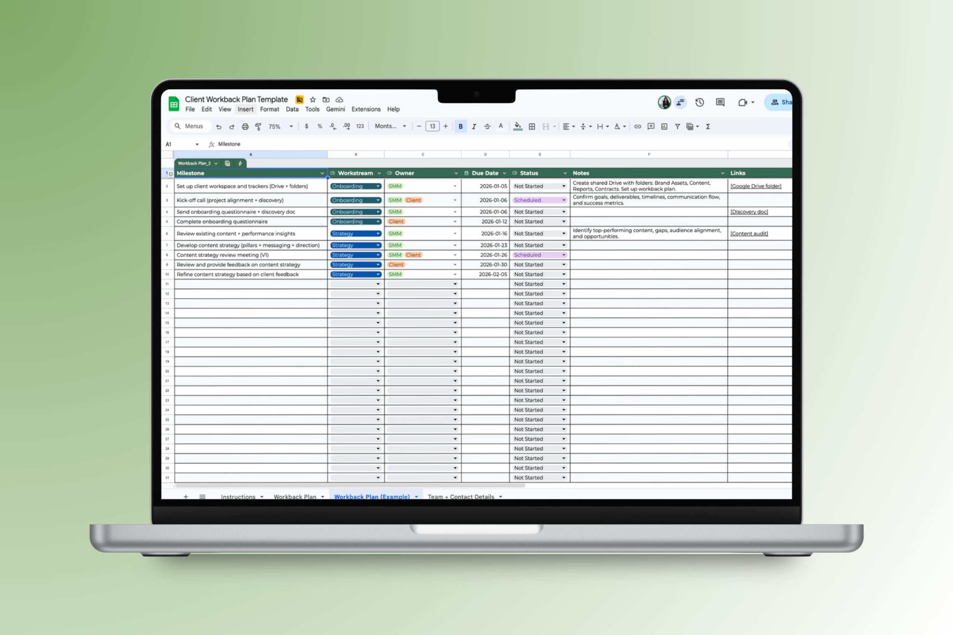Viewport: 953px width, 635px height.
Task: Format as percent icon
Action: tap(320, 126)
